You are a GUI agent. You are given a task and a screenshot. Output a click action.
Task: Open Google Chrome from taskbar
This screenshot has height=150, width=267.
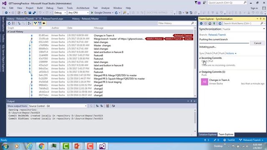(x=41, y=146)
